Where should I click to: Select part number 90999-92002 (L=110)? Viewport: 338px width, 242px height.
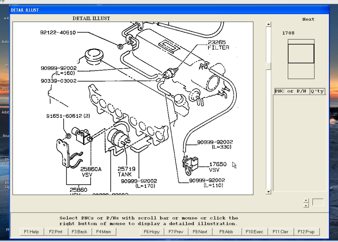207,183
